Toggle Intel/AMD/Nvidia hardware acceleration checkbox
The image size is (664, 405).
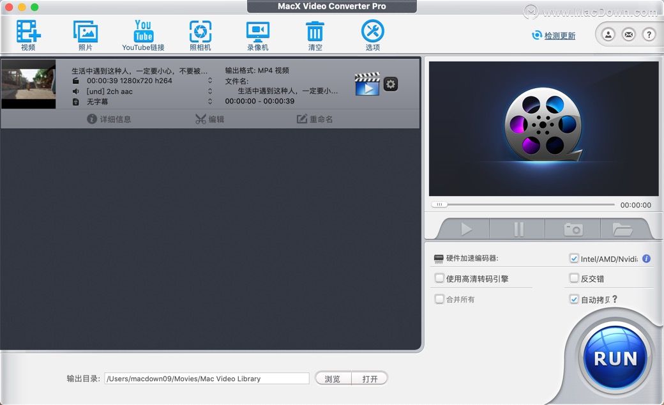click(574, 259)
